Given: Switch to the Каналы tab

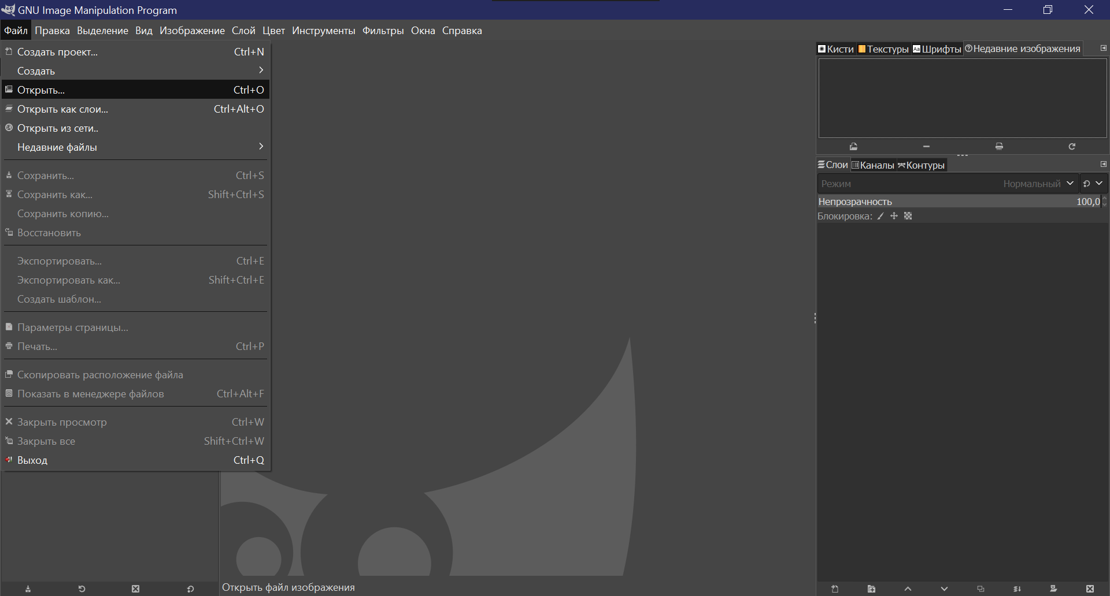Looking at the screenshot, I should [873, 165].
